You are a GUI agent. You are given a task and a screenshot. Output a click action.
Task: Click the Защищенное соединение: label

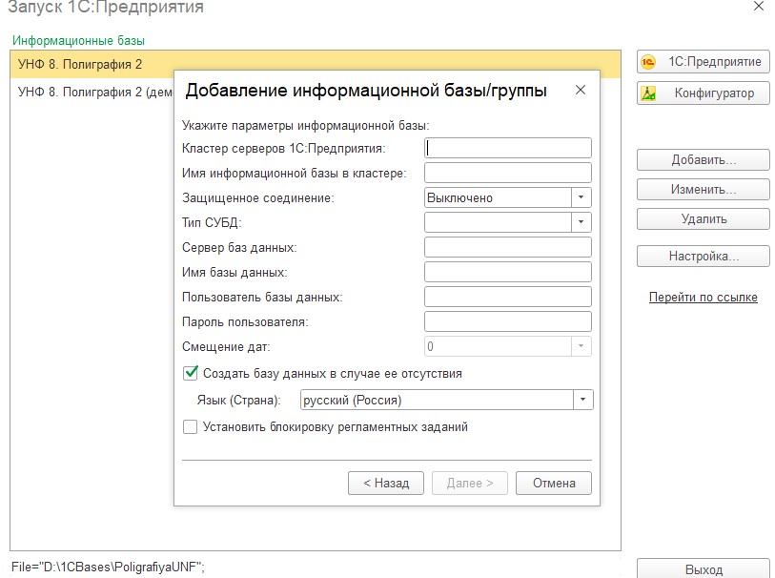[x=258, y=197]
